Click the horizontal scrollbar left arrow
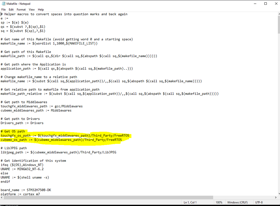This screenshot has width=280, height=206. pyautogui.click(x=2, y=197)
